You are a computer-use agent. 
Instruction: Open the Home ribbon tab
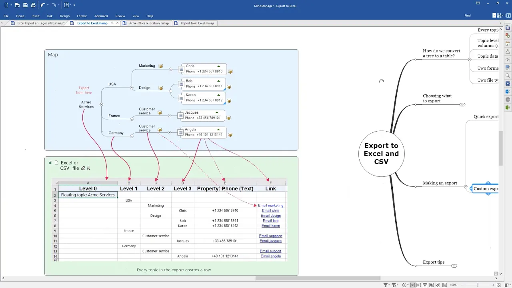(x=20, y=16)
